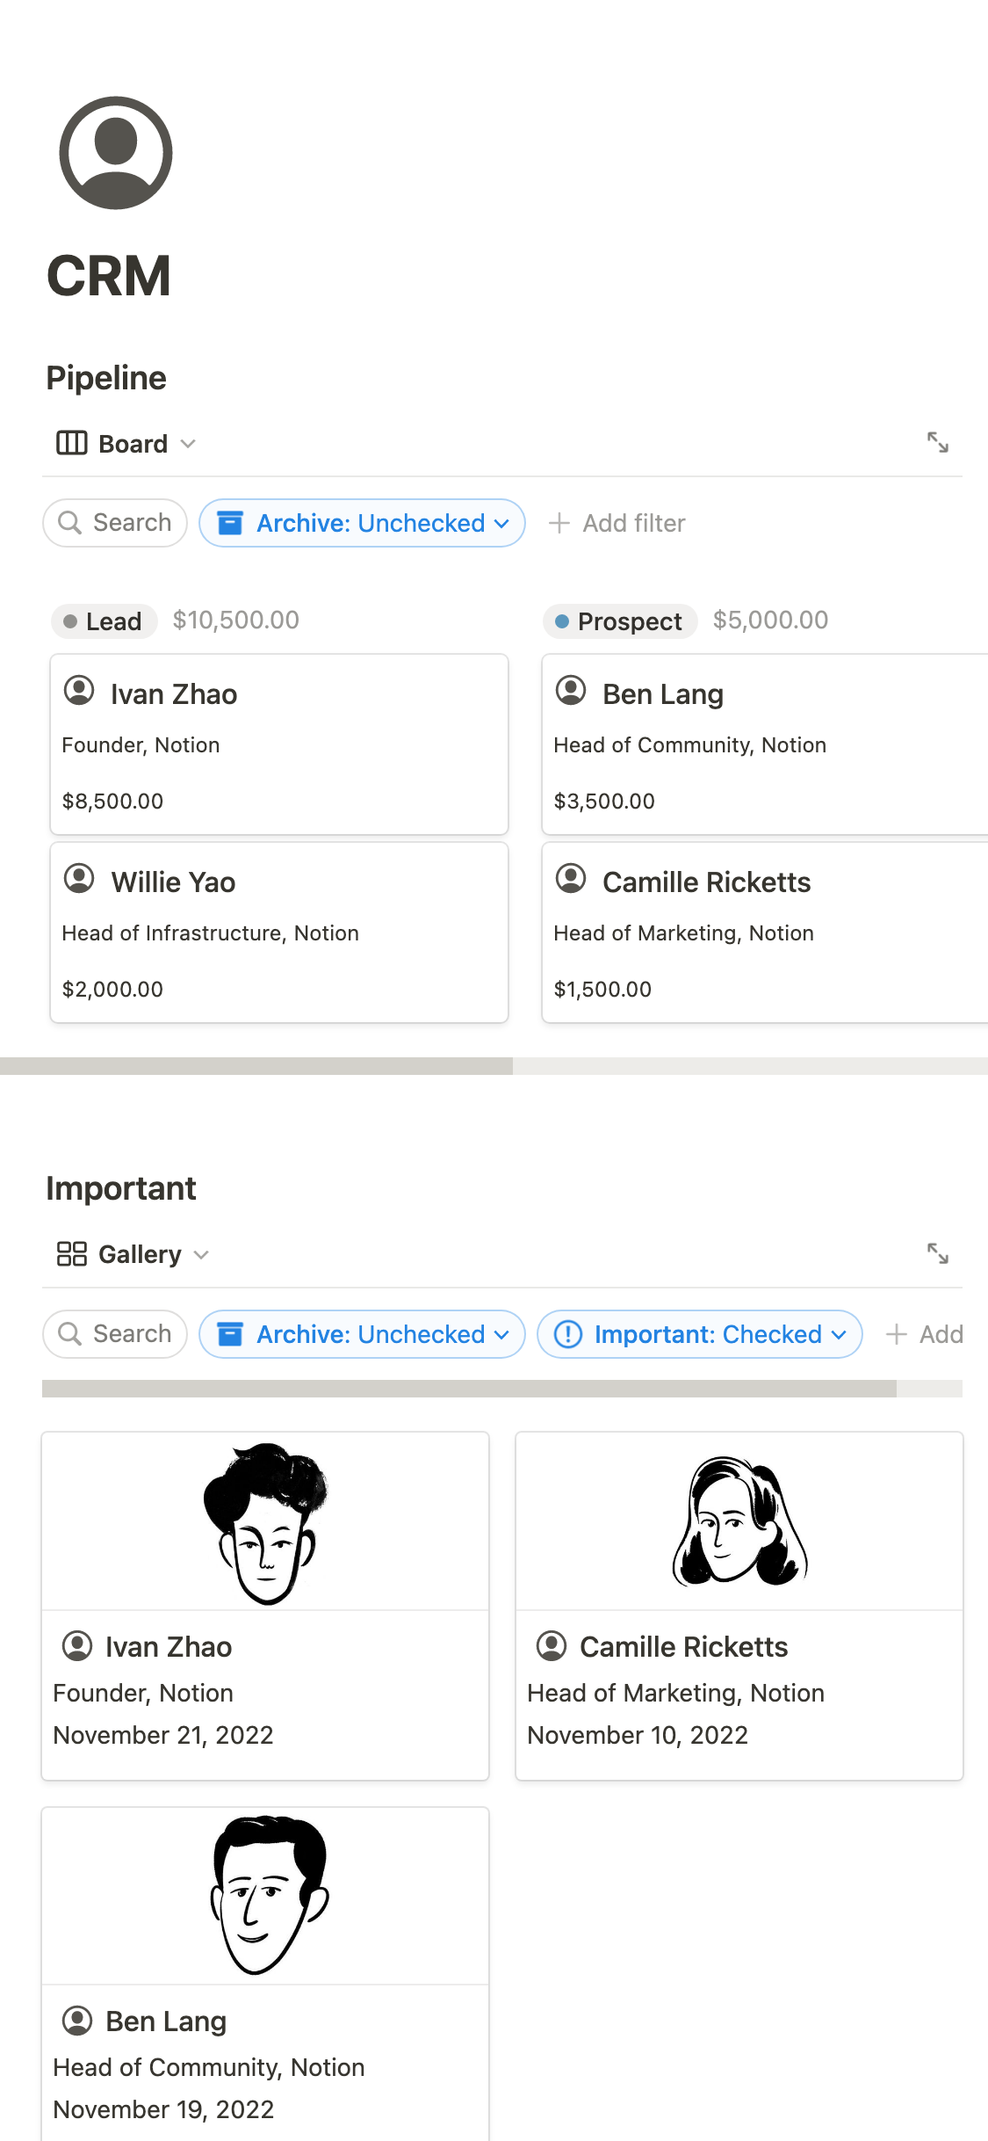Open Camille Ricketts gallery portrait thumbnail
The image size is (988, 2141).
point(739,1521)
